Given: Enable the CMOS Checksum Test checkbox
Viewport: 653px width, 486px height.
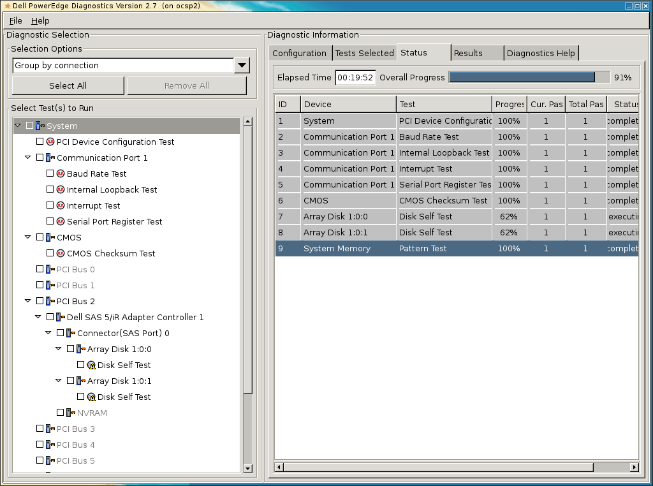Looking at the screenshot, I should coord(50,253).
